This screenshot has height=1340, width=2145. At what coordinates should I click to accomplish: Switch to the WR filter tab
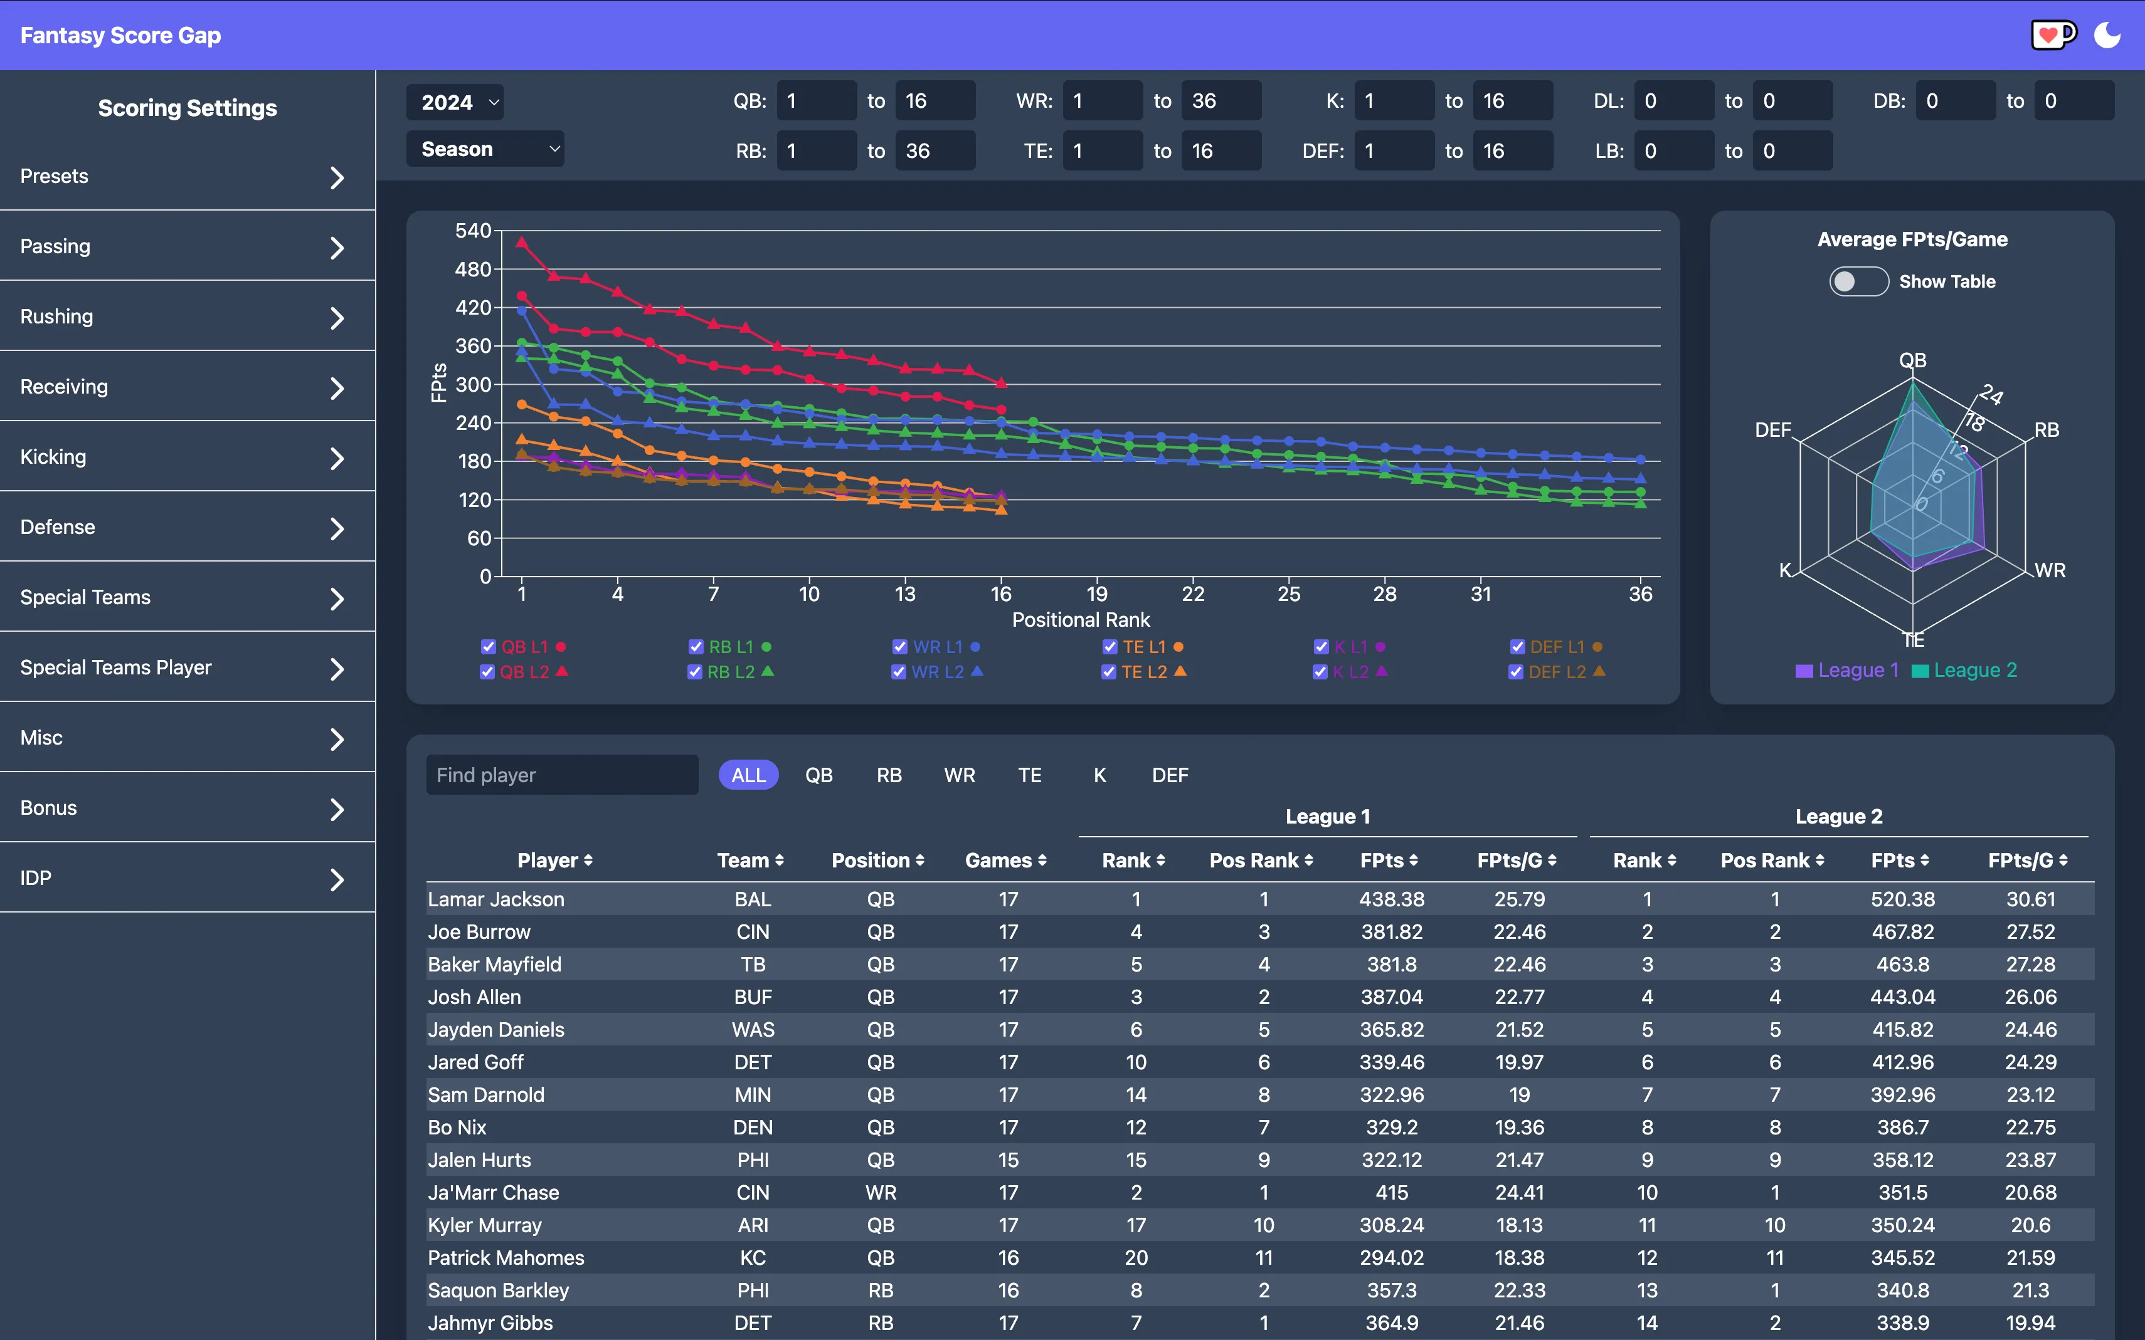(958, 775)
